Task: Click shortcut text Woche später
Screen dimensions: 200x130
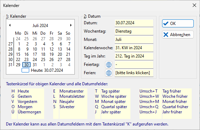Action: click(x=114, y=96)
